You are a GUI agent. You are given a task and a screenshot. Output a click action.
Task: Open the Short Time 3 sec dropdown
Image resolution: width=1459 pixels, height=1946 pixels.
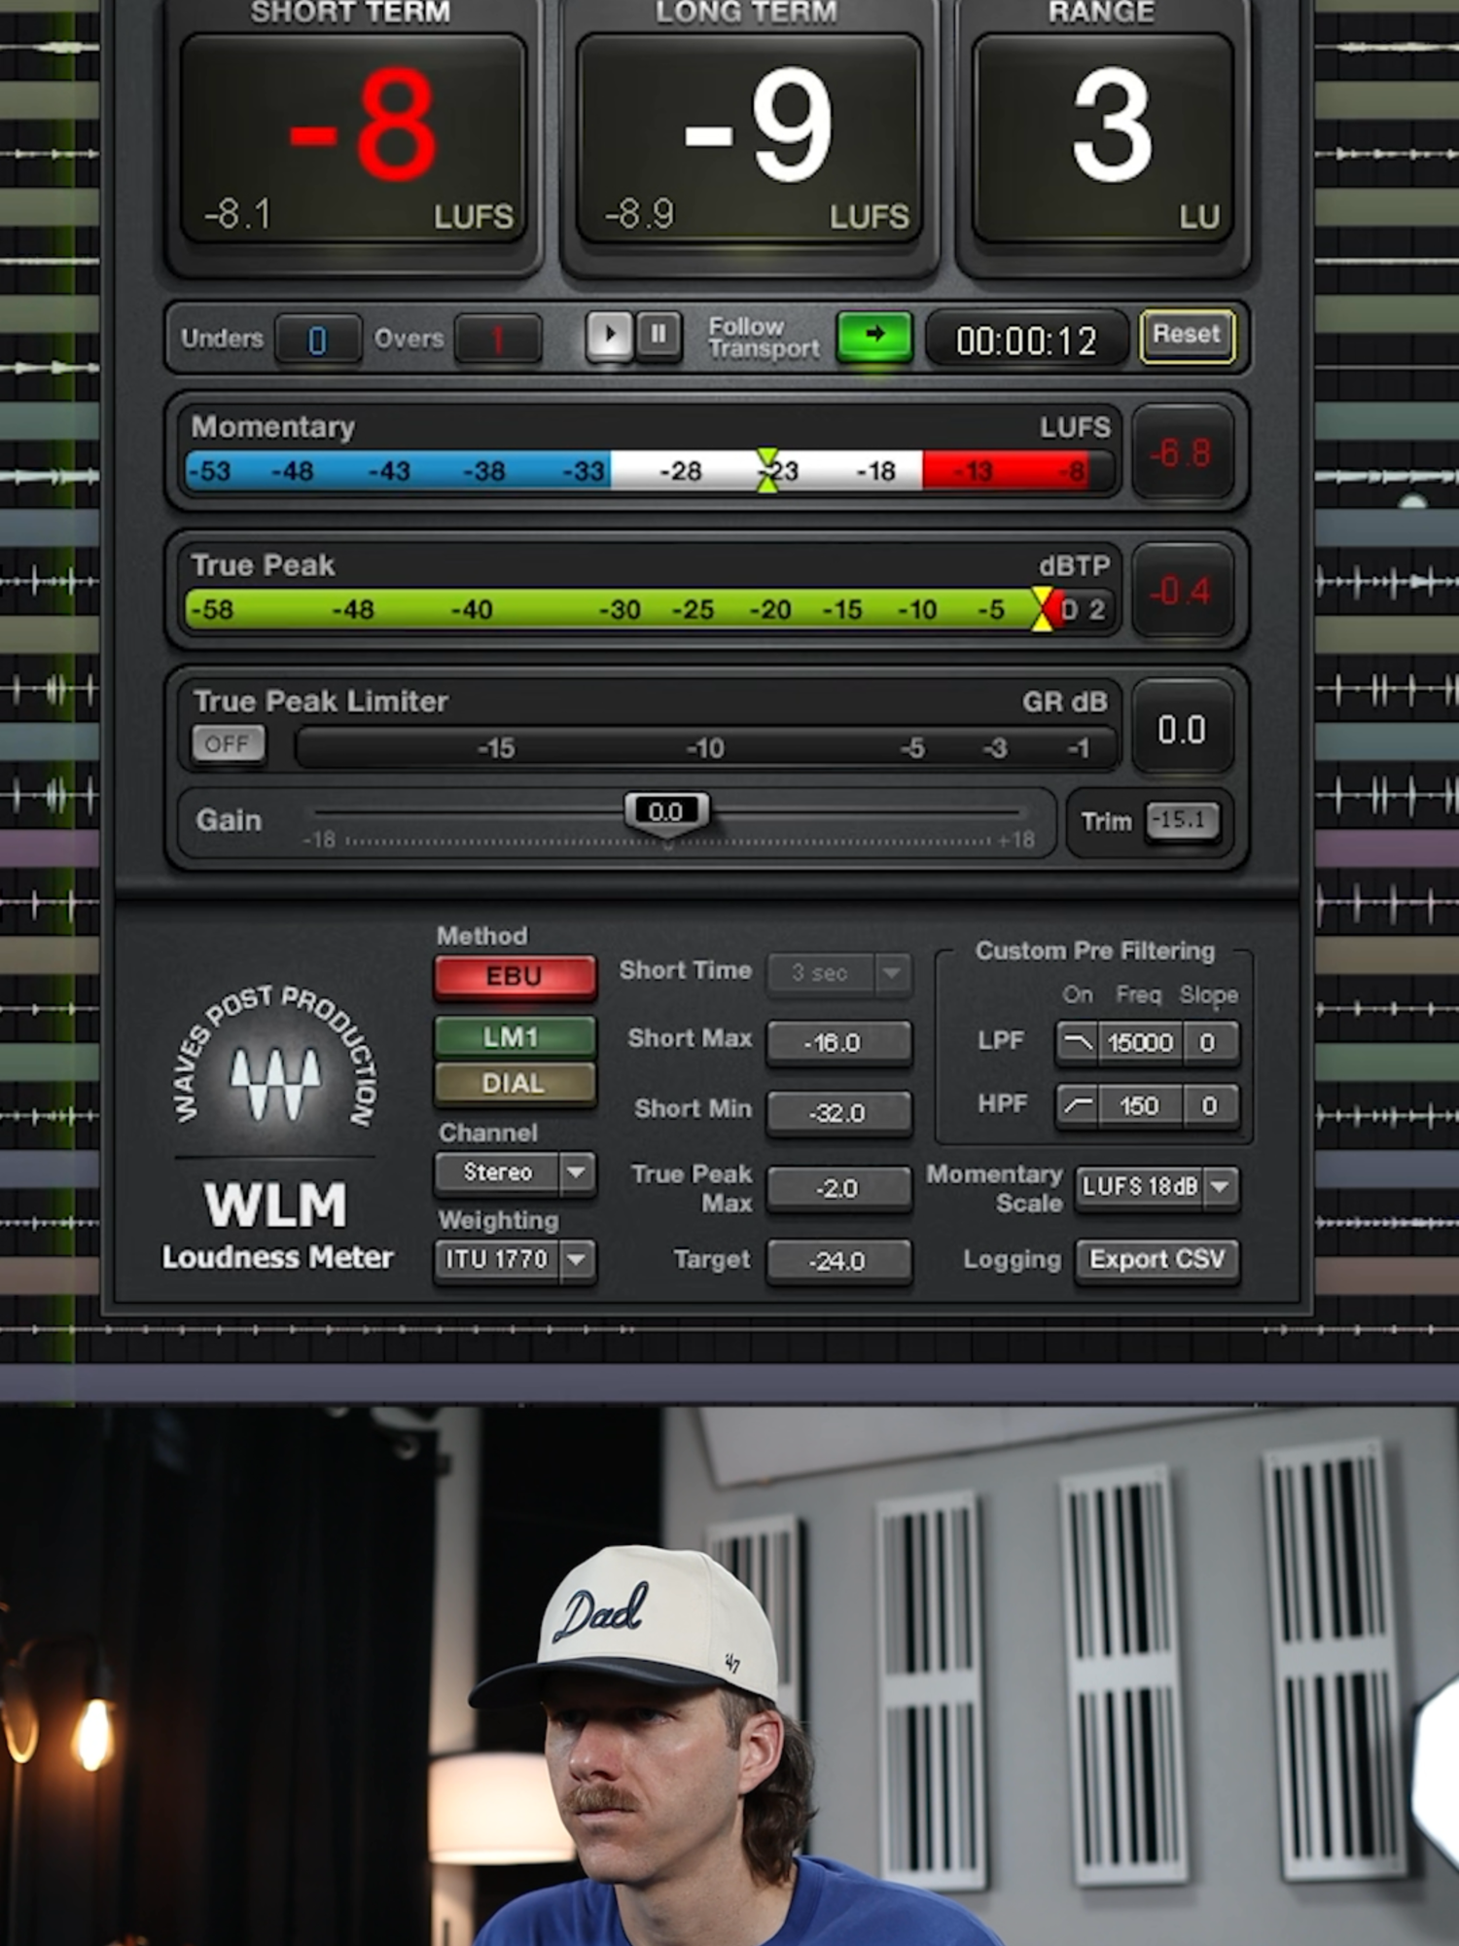click(839, 973)
